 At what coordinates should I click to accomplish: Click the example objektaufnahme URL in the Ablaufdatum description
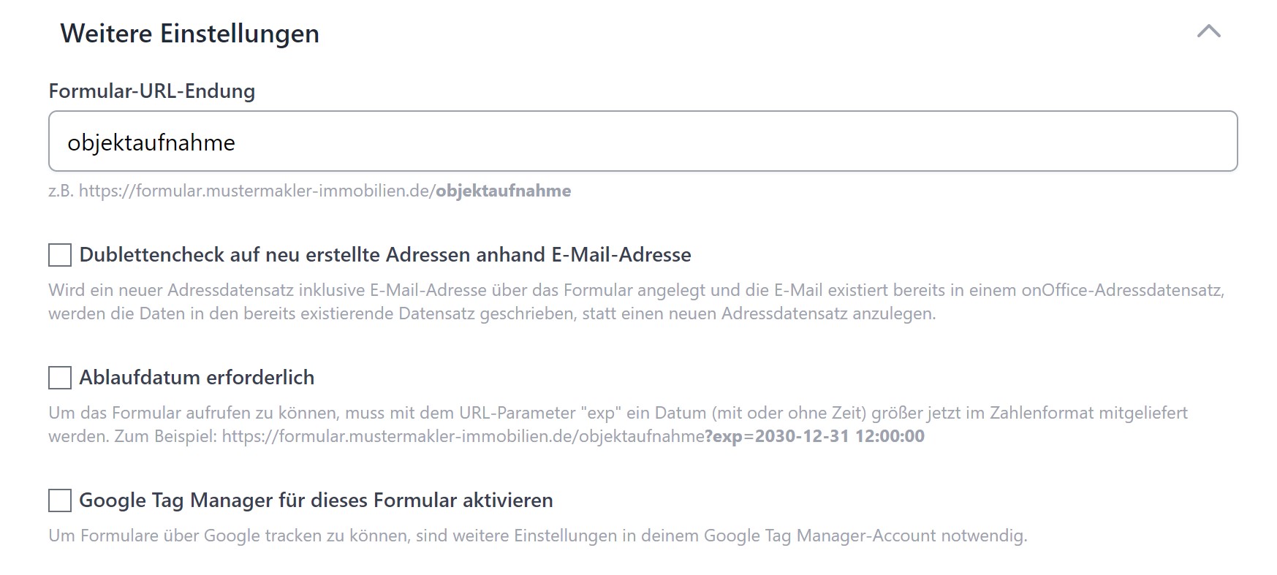point(463,436)
